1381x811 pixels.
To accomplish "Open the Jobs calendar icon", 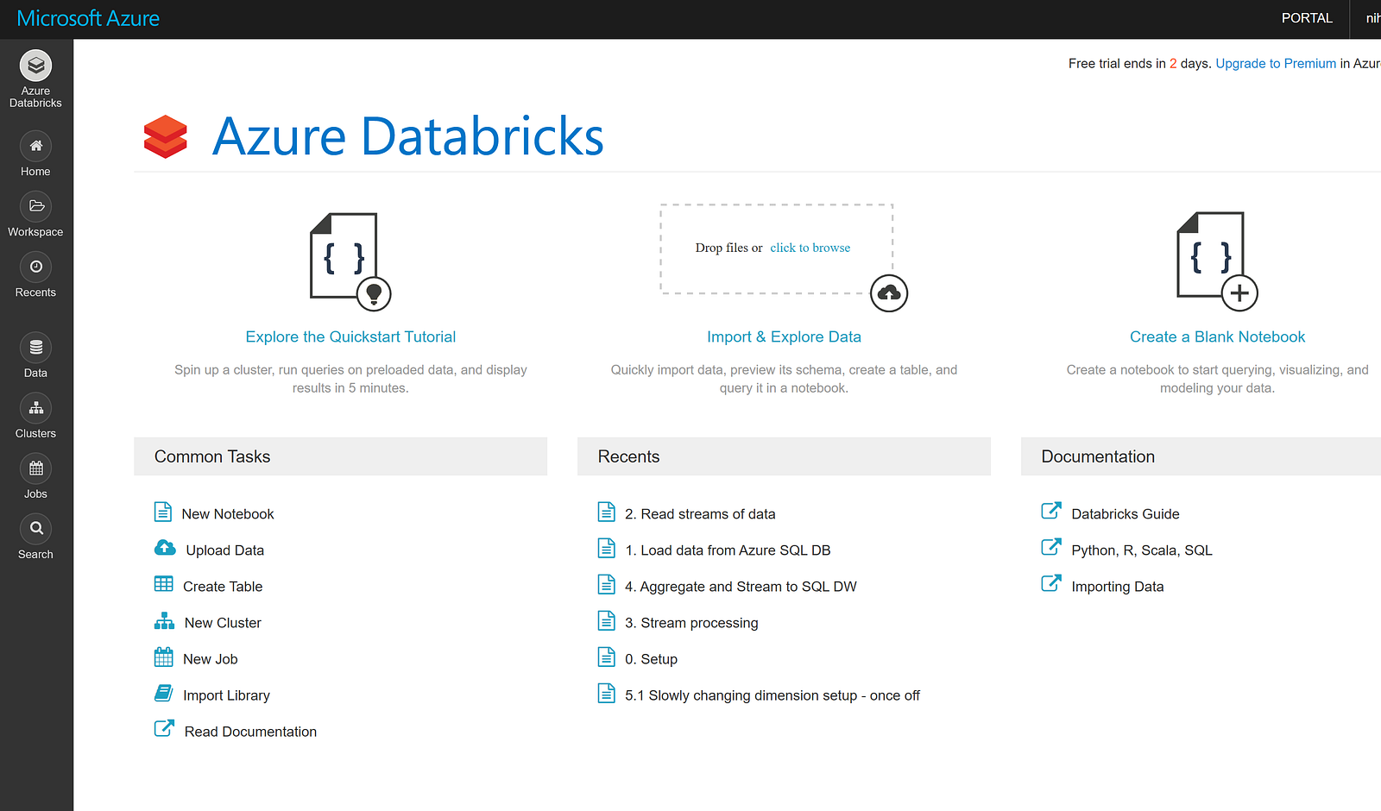I will (35, 468).
